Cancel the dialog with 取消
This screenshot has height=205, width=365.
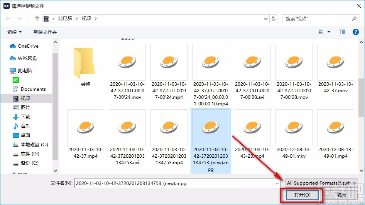pyautogui.click(x=341, y=195)
